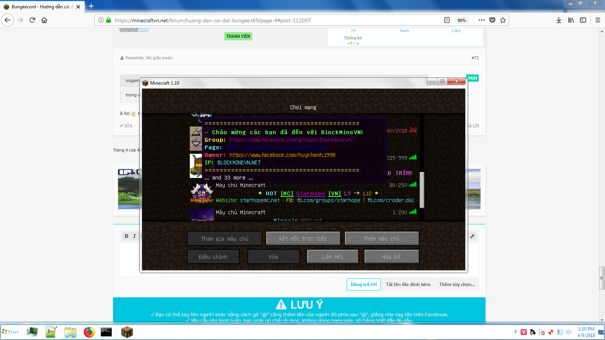Click the red shield security tray icon

pos(551,332)
